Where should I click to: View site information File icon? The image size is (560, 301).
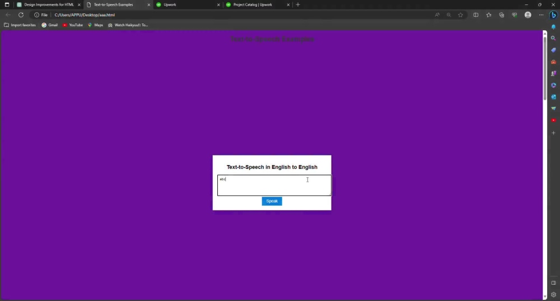41,15
